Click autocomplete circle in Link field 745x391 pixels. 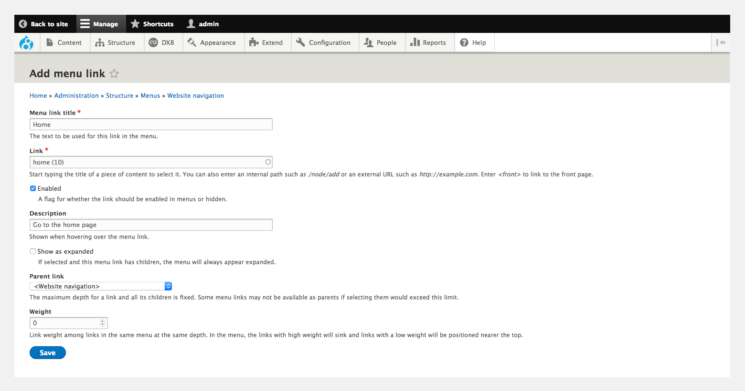tap(268, 162)
